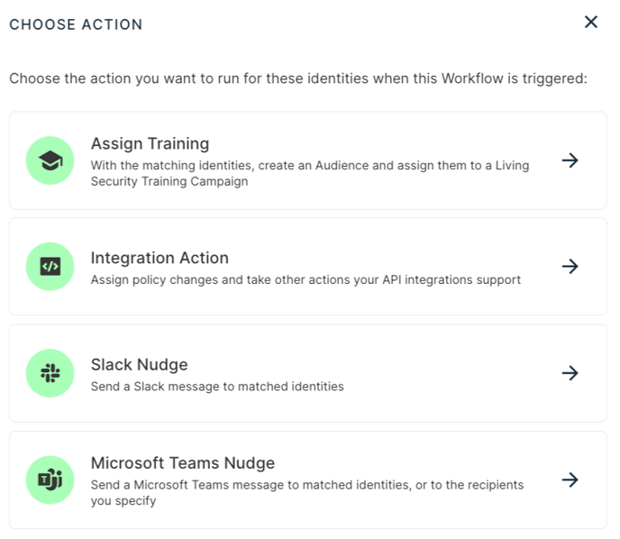Click 'Send a Slack message to matched identities'
This screenshot has width=620, height=539.
point(217,387)
